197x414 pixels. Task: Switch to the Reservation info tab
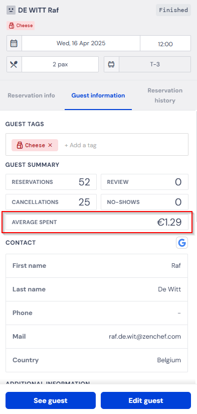[x=32, y=95]
